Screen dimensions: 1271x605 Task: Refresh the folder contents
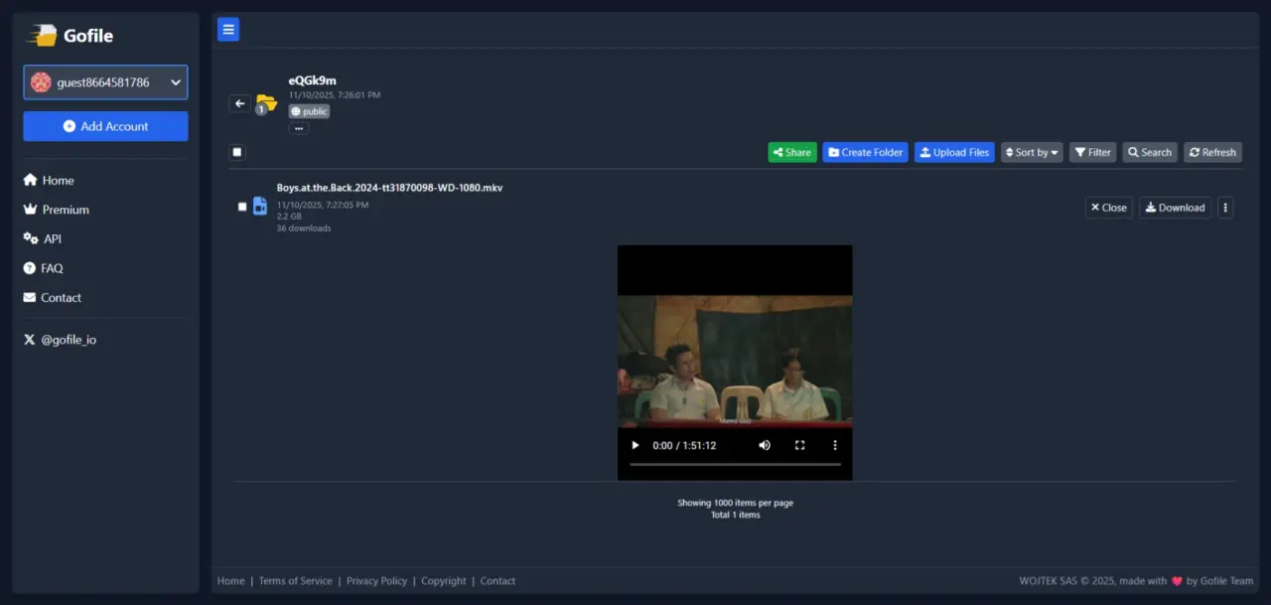[1212, 152]
